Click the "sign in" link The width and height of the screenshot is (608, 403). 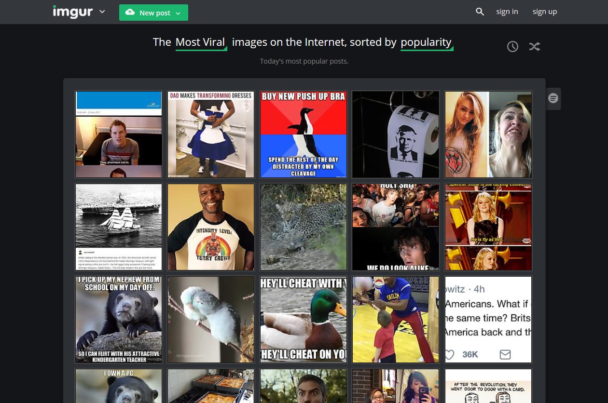tap(507, 11)
